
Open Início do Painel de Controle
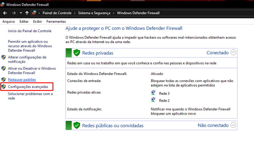[x=30, y=31]
